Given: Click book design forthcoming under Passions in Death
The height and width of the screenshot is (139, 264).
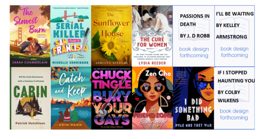Looking at the screenshot, I should click(x=194, y=52).
